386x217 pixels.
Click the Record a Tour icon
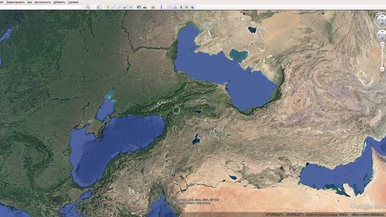[x=131, y=7]
